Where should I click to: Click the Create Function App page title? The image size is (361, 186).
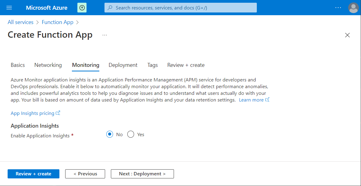click(50, 35)
